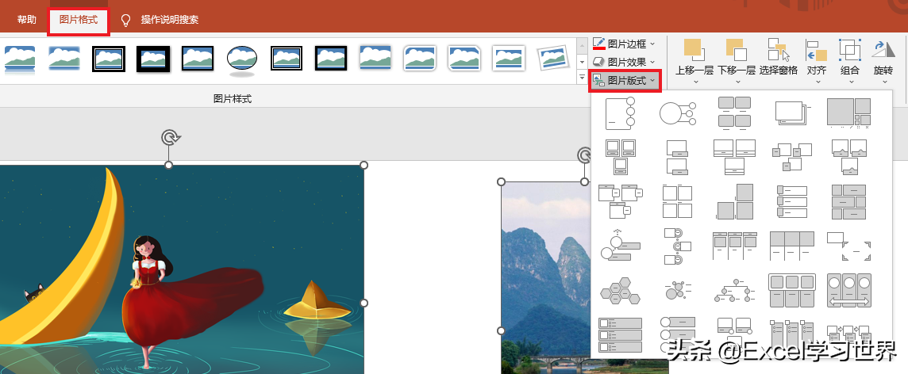Collapse the 图片版式 dropdown arrow

pos(653,80)
